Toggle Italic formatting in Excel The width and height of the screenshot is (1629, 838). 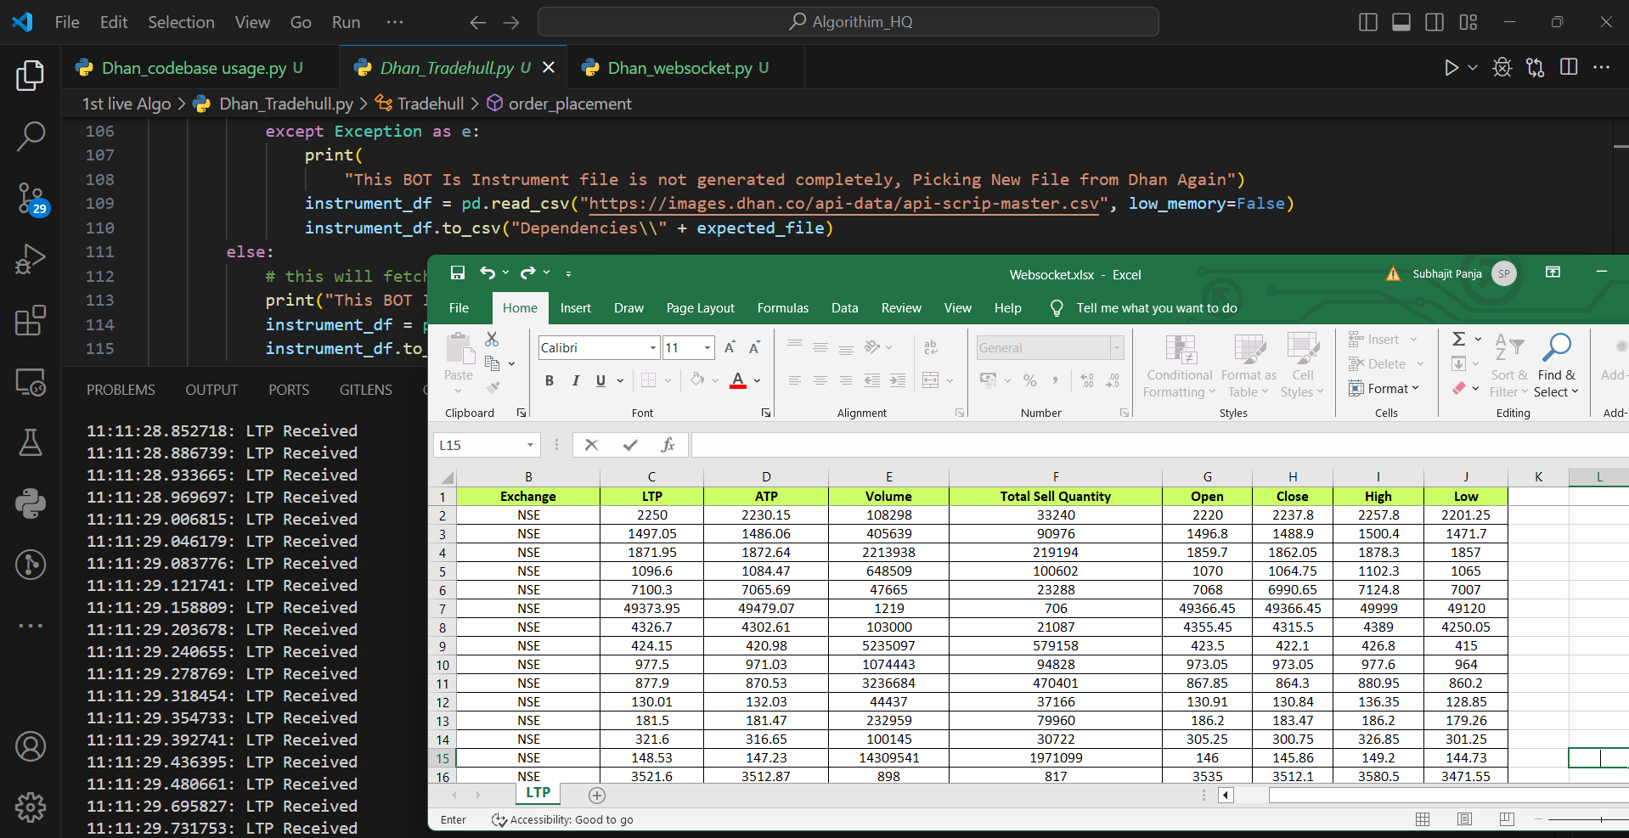pos(576,380)
